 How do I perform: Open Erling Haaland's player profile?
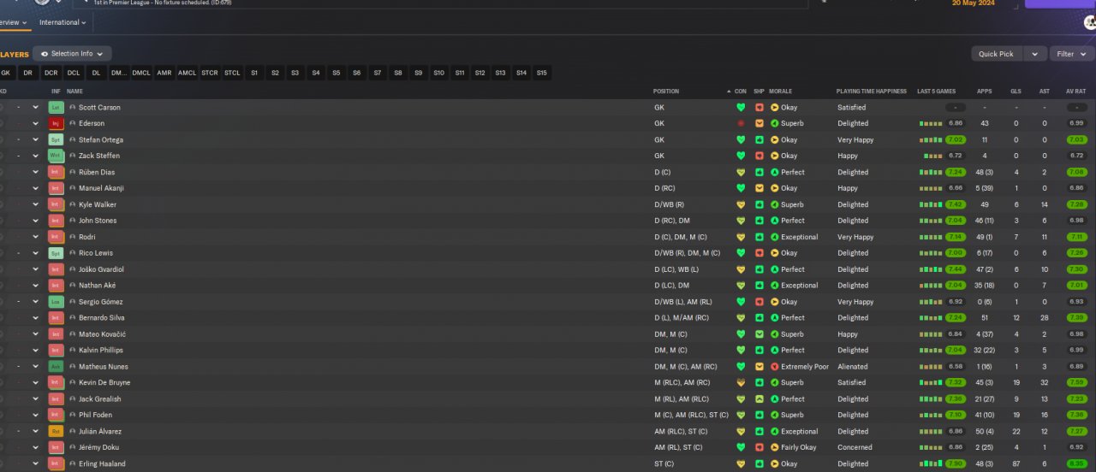coord(102,464)
